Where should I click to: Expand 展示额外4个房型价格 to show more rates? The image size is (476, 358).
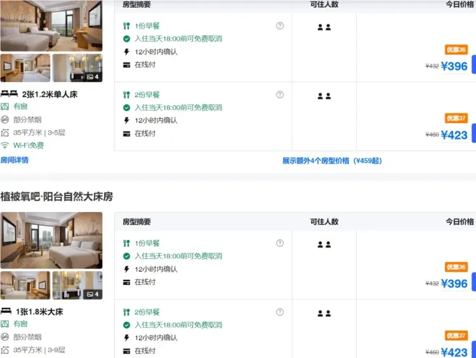pyautogui.click(x=332, y=161)
